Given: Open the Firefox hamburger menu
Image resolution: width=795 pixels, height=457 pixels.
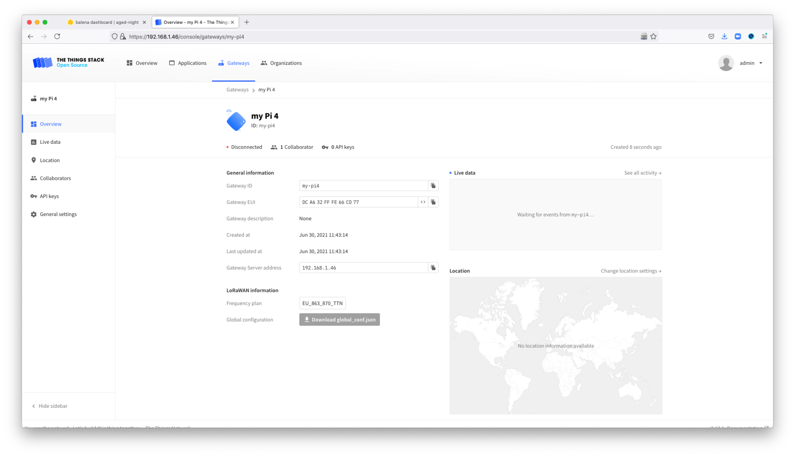Looking at the screenshot, I should pyautogui.click(x=764, y=36).
